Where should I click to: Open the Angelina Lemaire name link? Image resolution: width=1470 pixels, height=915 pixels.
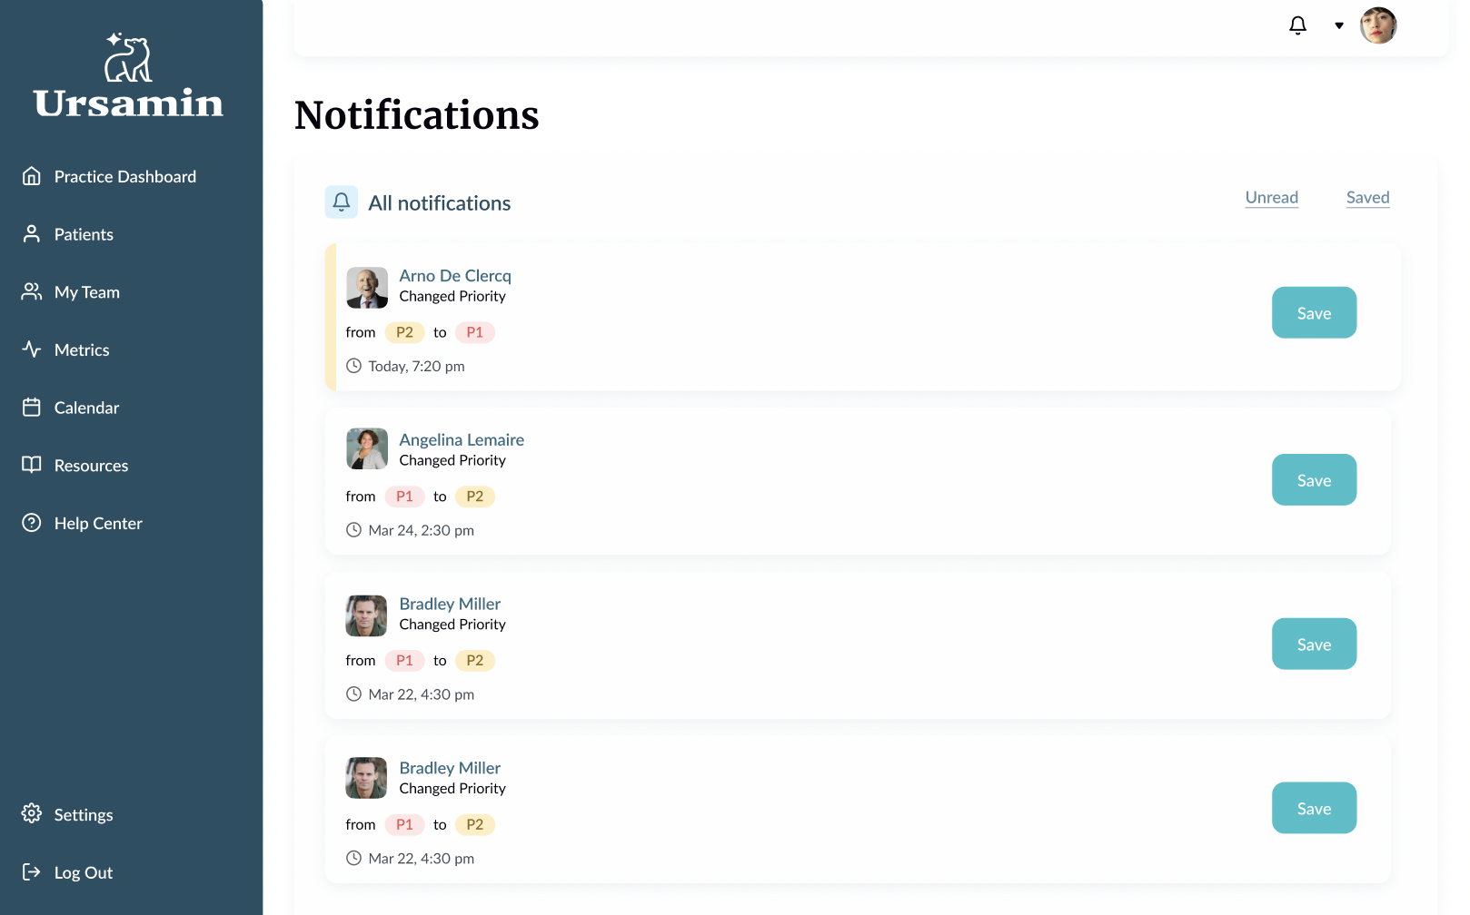point(462,440)
